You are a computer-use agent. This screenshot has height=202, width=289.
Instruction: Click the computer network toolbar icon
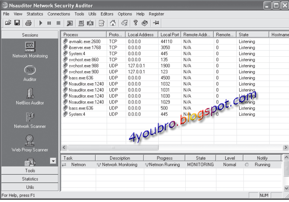[81, 23]
